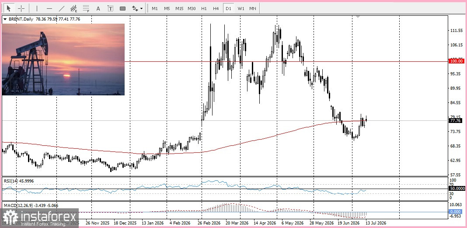
Task: Select the equidistant channel tool
Action: coord(73,8)
